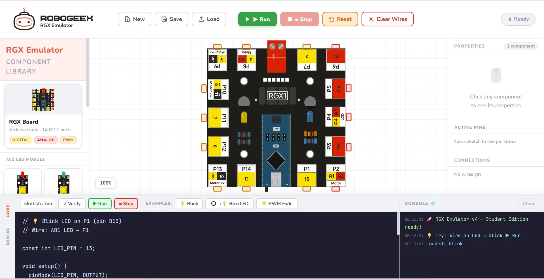Click the red power terminal block
544x279 pixels.
point(277,57)
